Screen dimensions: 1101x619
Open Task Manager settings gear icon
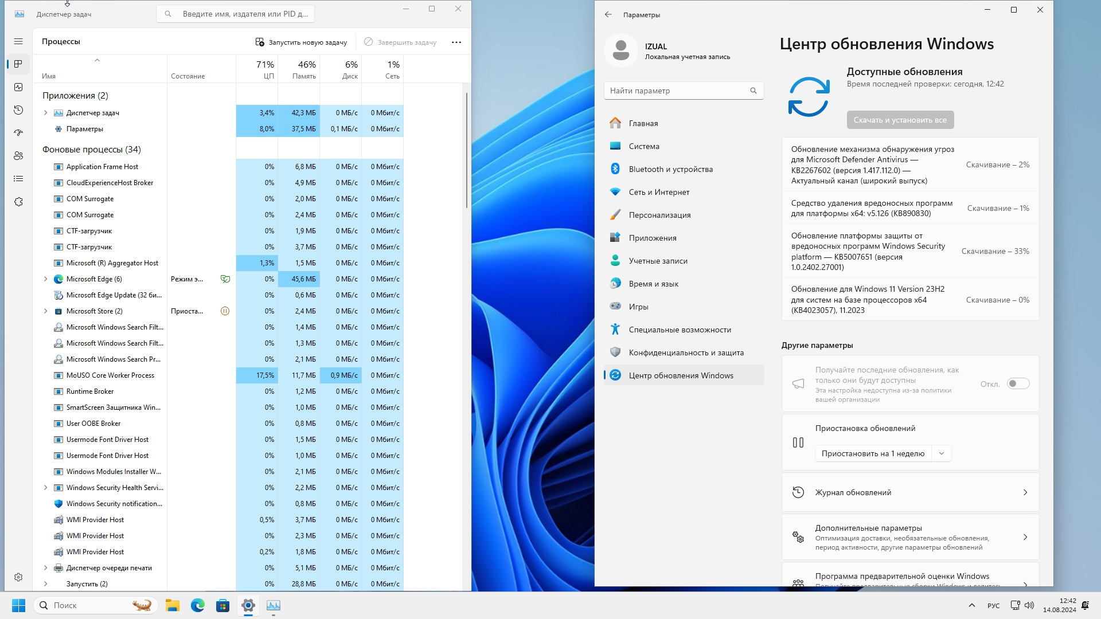(18, 577)
